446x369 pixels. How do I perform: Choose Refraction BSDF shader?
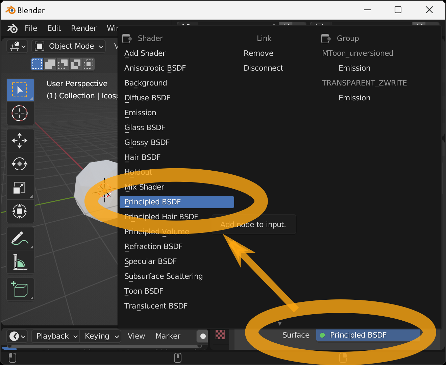(153, 247)
